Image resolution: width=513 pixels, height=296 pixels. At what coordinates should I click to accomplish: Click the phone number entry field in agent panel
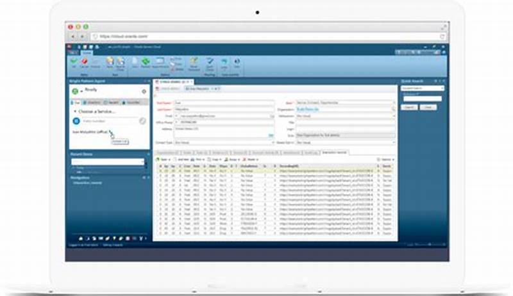point(110,121)
